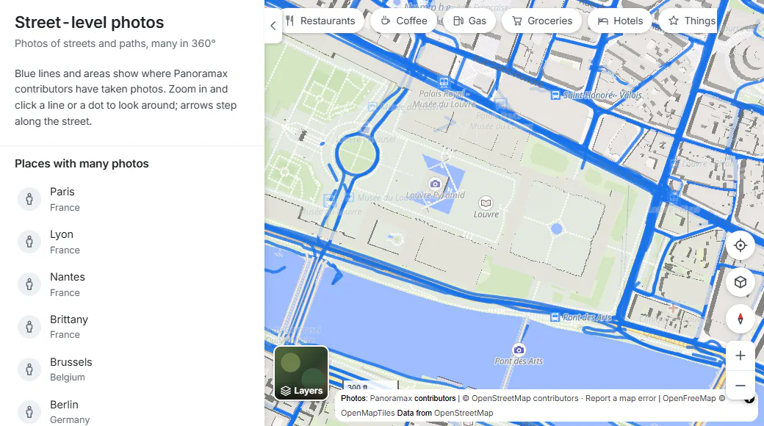
Task: Open Nantes, France photo location
Action: click(132, 284)
